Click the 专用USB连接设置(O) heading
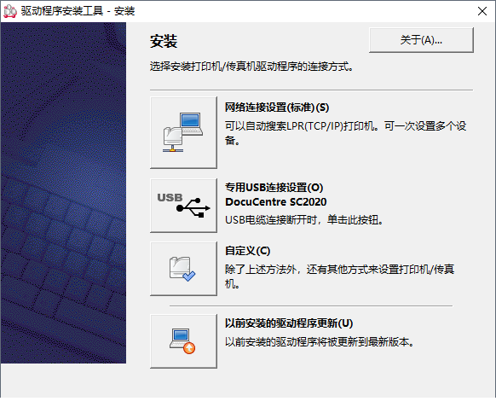The image size is (496, 413). click(x=274, y=188)
